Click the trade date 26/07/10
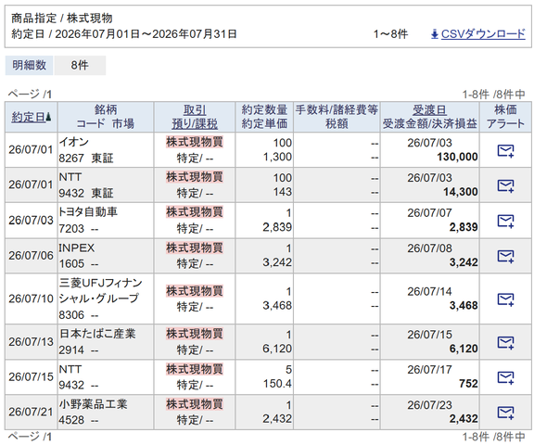Screen dimensions: 534x445 (31, 299)
